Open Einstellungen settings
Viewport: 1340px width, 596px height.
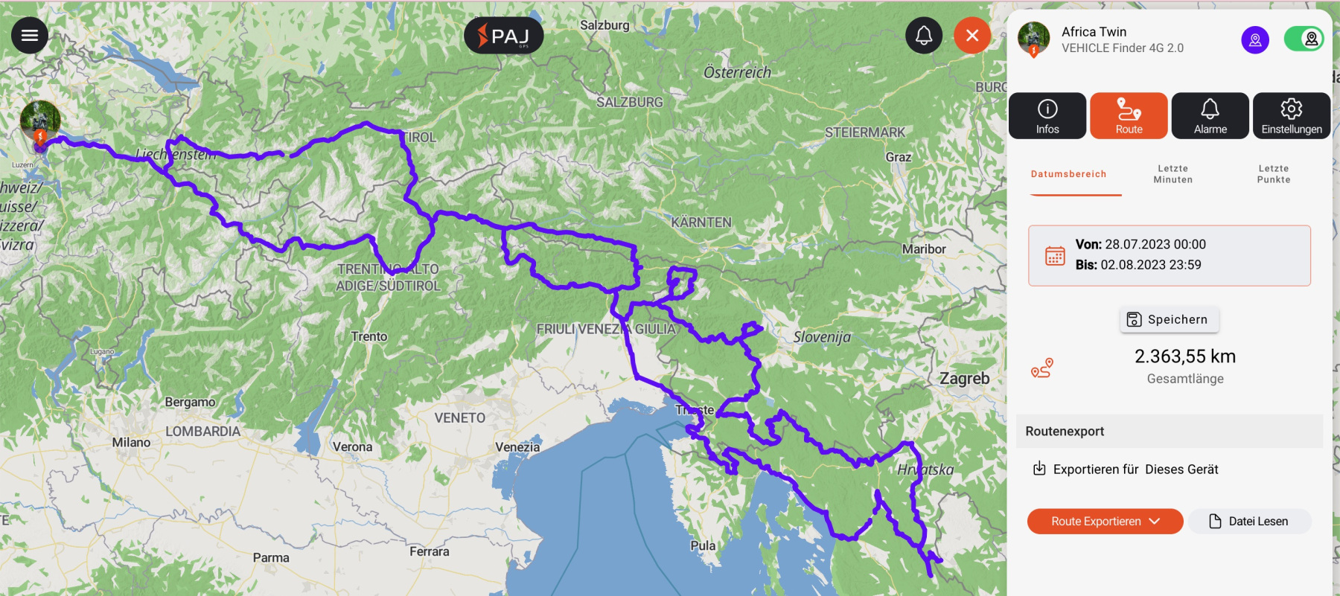pos(1292,116)
